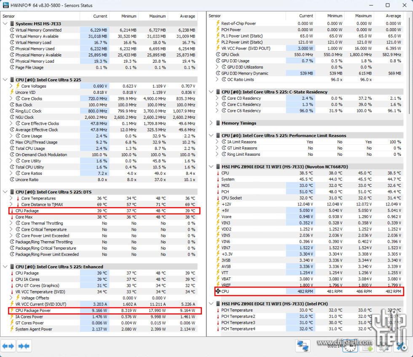Reset min/max values with clock icon

coord(350,346)
